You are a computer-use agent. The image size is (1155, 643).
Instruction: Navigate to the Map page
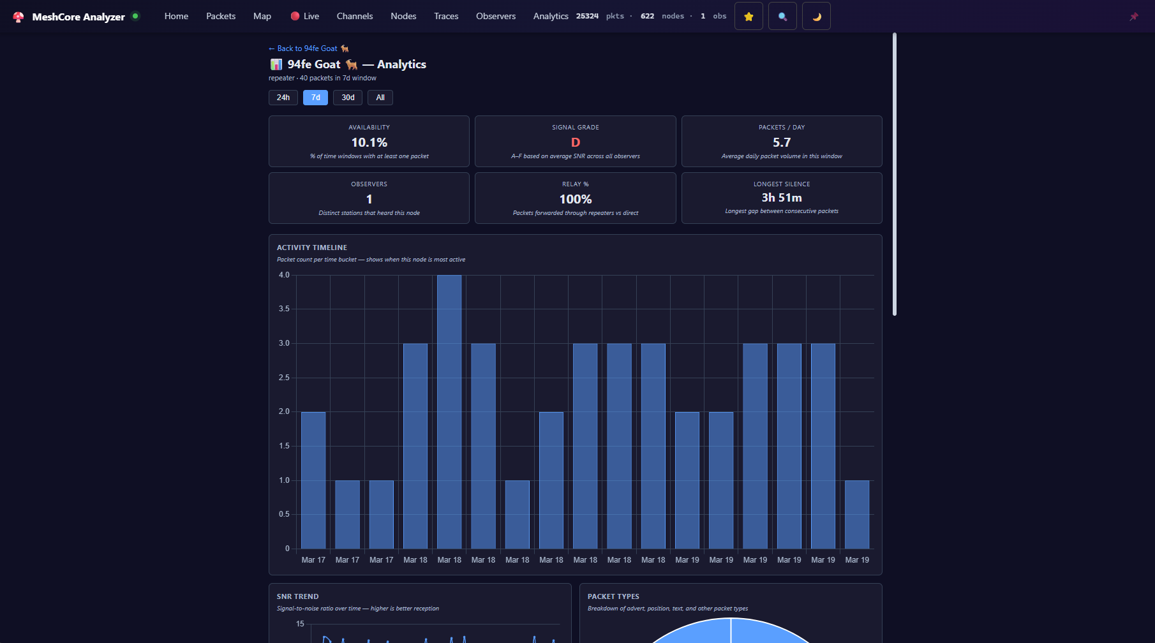262,16
